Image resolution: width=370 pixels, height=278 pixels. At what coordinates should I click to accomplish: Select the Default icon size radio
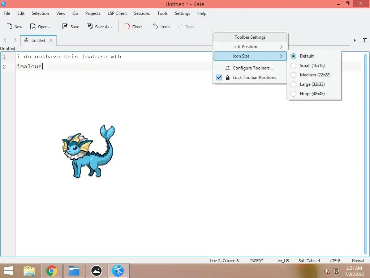(x=293, y=56)
